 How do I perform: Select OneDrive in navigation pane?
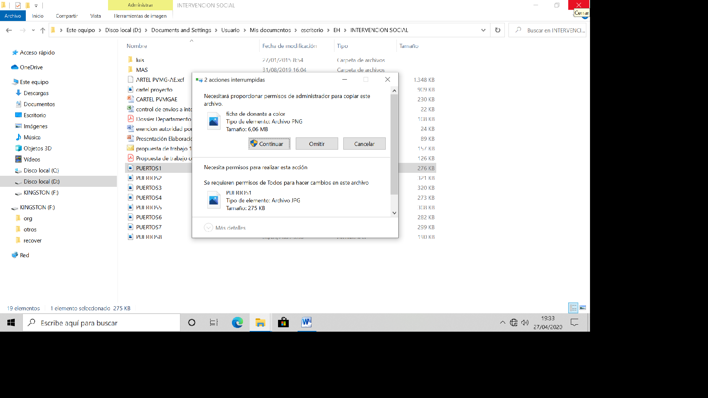click(x=31, y=67)
